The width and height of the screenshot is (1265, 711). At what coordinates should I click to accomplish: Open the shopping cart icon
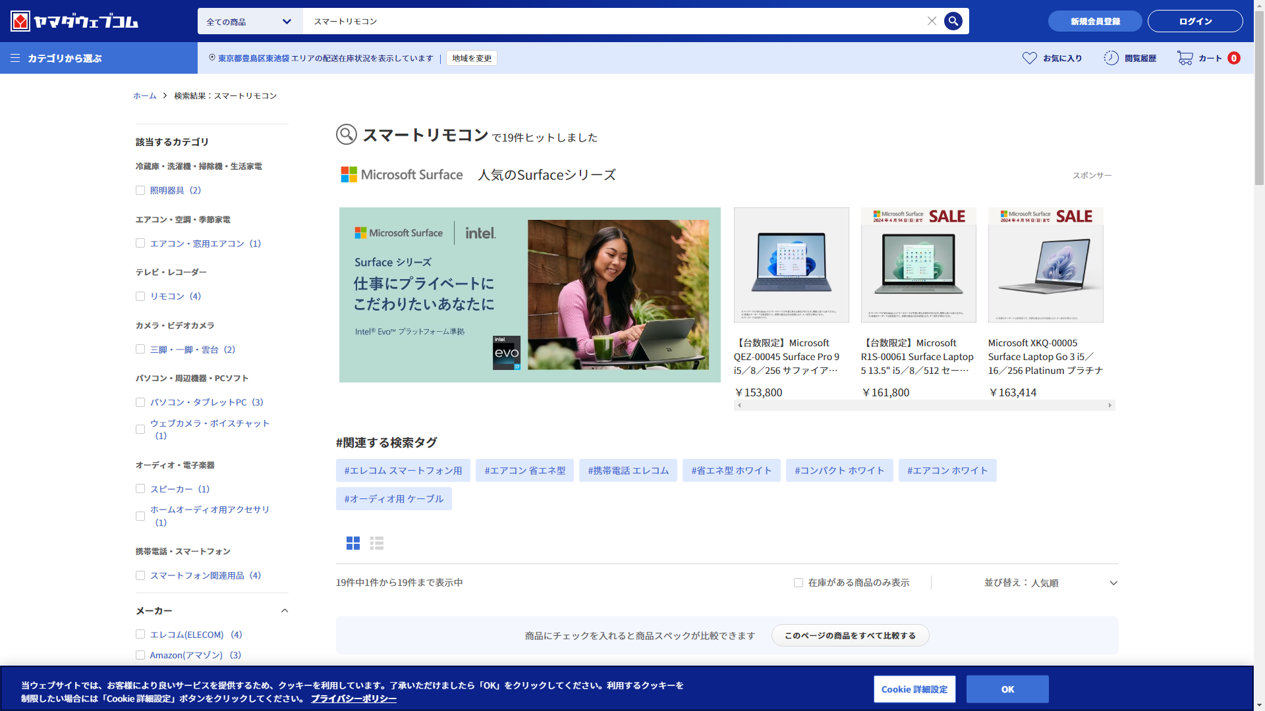(1185, 58)
